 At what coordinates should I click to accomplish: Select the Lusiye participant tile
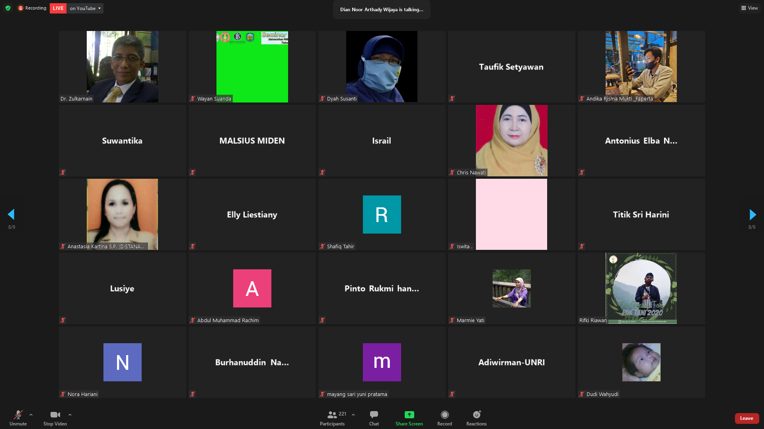pos(123,288)
